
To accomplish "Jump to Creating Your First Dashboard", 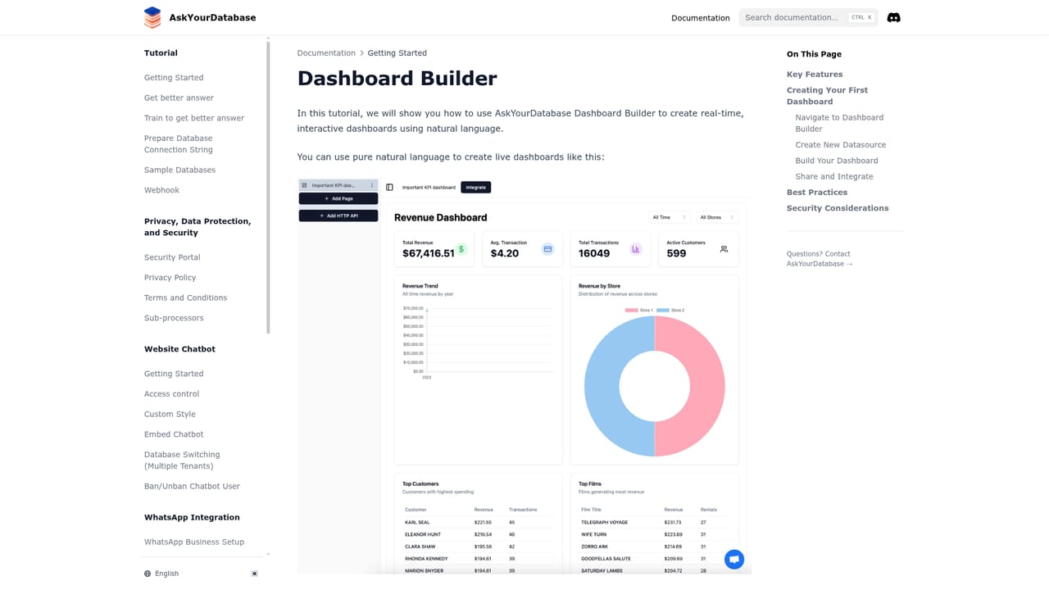I will coord(827,96).
